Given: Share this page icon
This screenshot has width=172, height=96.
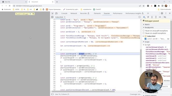Looking at the screenshot, I should pyautogui.click(x=140, y=6).
